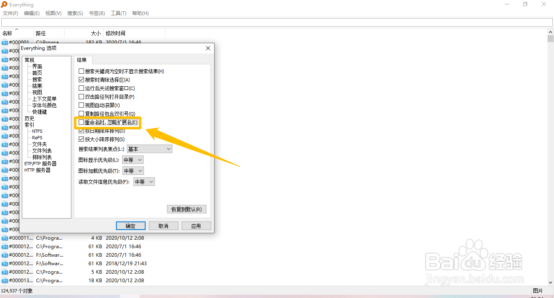Click 恢复到默认(R) button
Image resolution: width=554 pixels, height=298 pixels.
[187, 209]
